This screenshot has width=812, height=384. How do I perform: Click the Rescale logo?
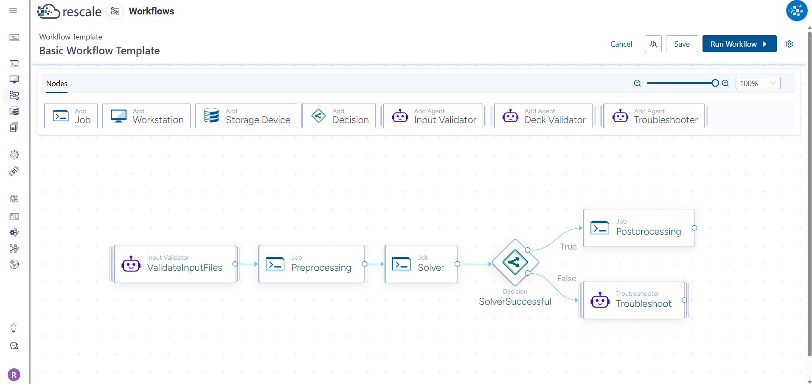tap(69, 11)
